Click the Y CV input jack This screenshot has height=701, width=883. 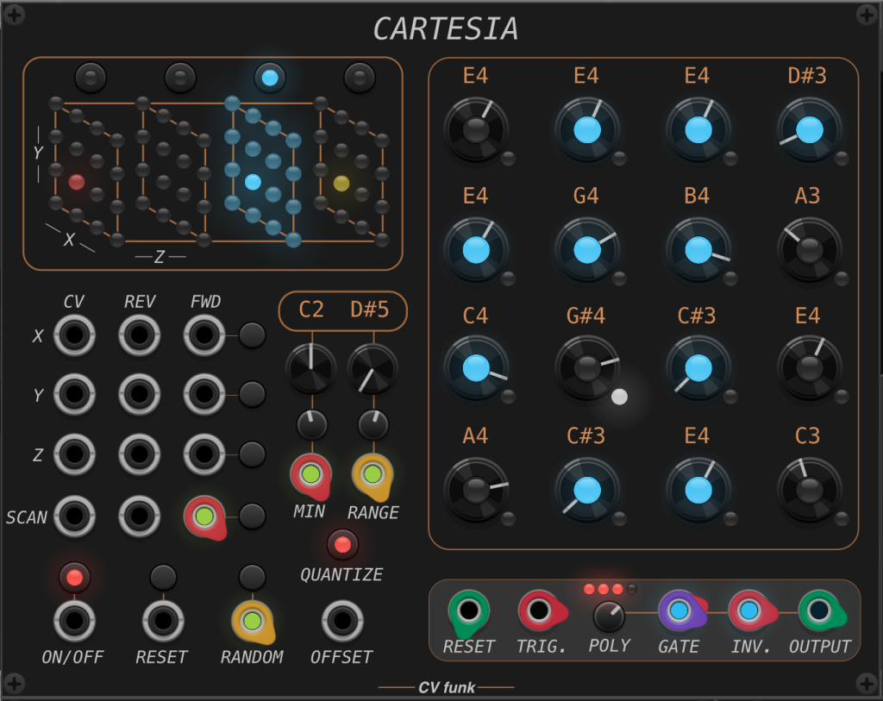tap(74, 394)
